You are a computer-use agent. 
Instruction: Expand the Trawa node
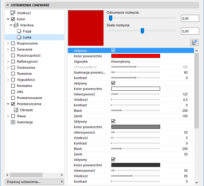click(8, 116)
